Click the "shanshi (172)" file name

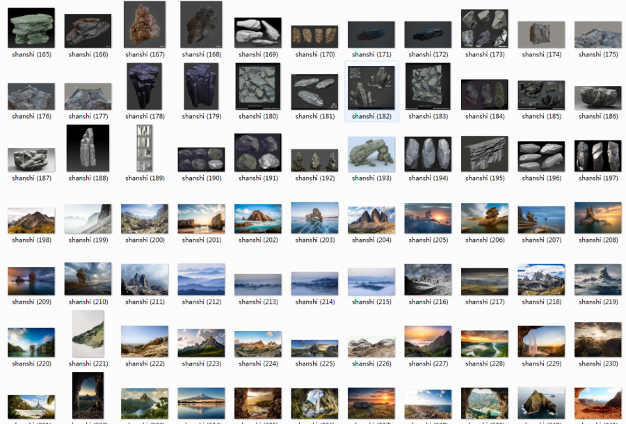428,54
